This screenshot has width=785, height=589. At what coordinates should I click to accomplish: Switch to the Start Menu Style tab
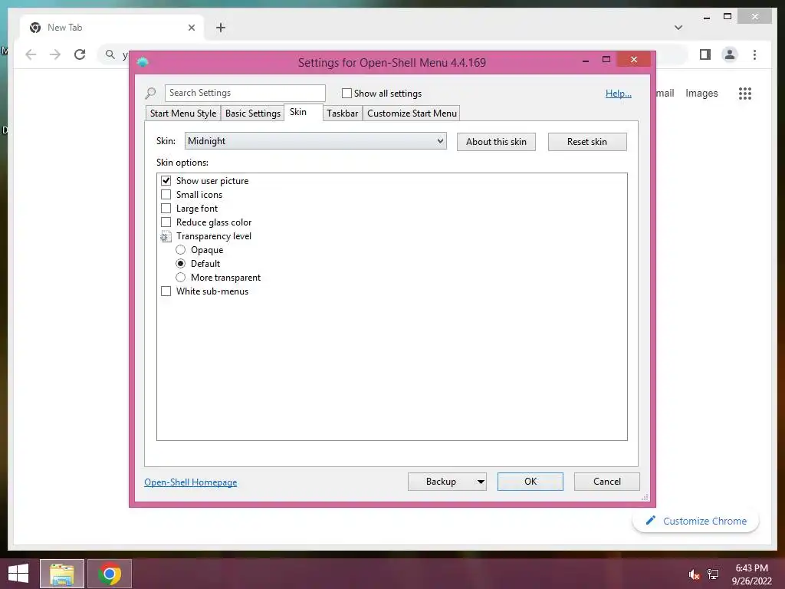tap(183, 114)
